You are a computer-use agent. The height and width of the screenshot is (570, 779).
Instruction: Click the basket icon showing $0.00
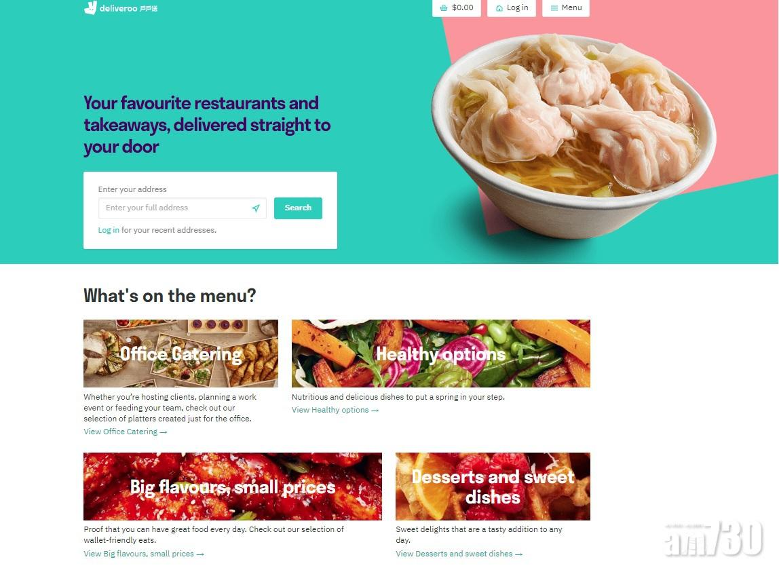click(444, 8)
